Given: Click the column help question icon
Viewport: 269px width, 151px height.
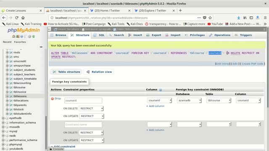Looking at the screenshot, I should (x=161, y=90).
